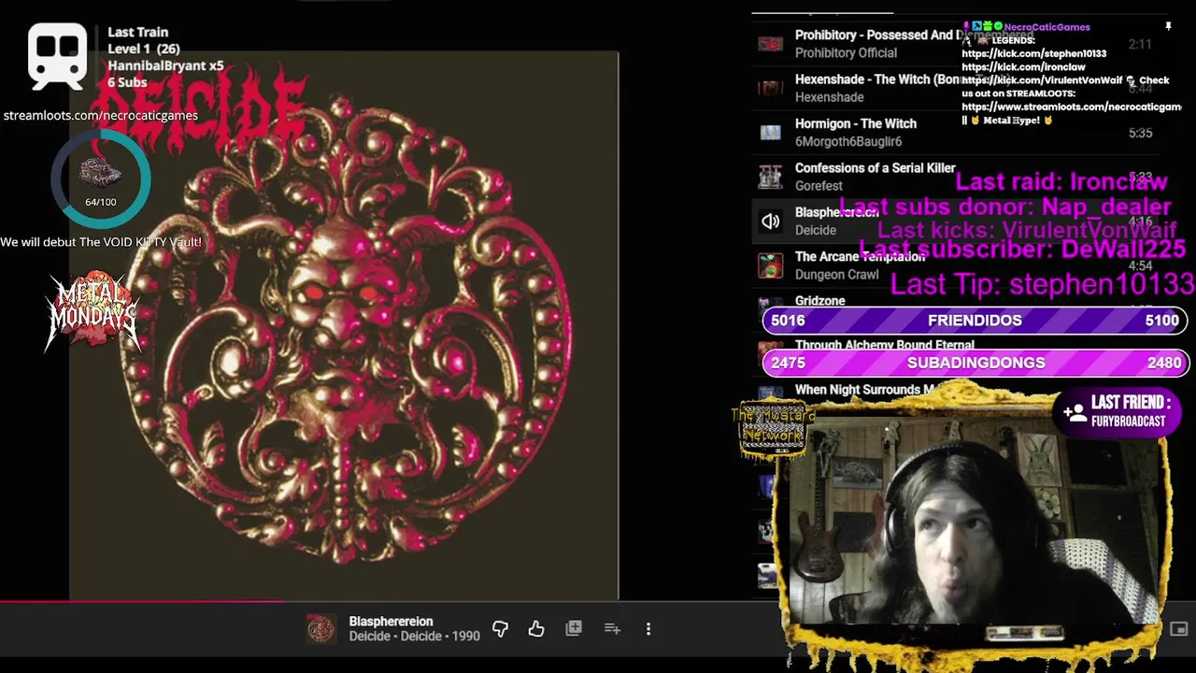Viewport: 1196px width, 673px height.
Task: Select Hormigon - The Witch queue item
Action: 954,133
